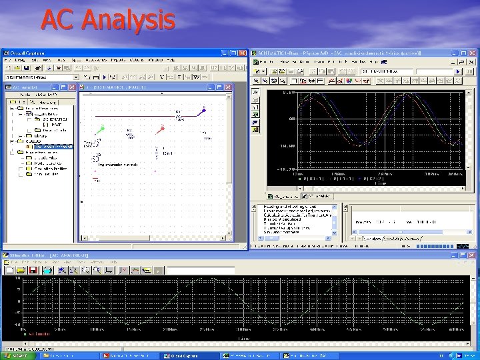
Task: Select the Stimulus Files folder
Action: tap(42, 174)
